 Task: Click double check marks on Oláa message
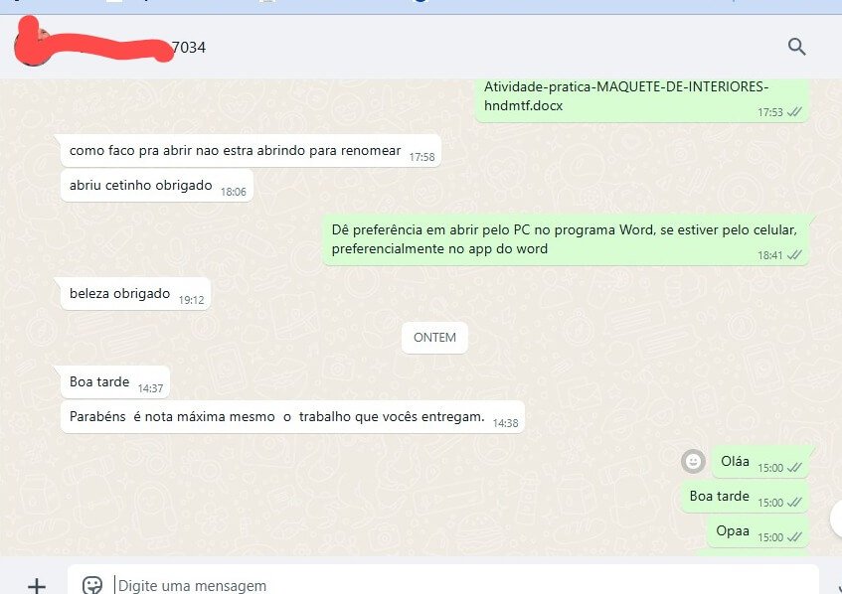coord(794,468)
